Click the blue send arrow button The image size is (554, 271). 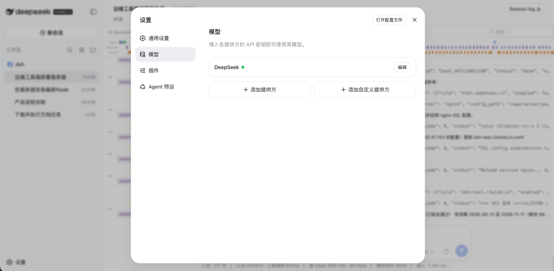pyautogui.click(x=462, y=251)
